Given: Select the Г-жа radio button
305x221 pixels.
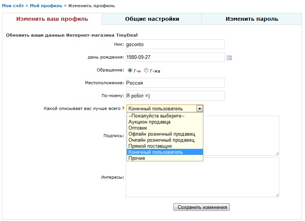Looking at the screenshot, I should [146, 70].
